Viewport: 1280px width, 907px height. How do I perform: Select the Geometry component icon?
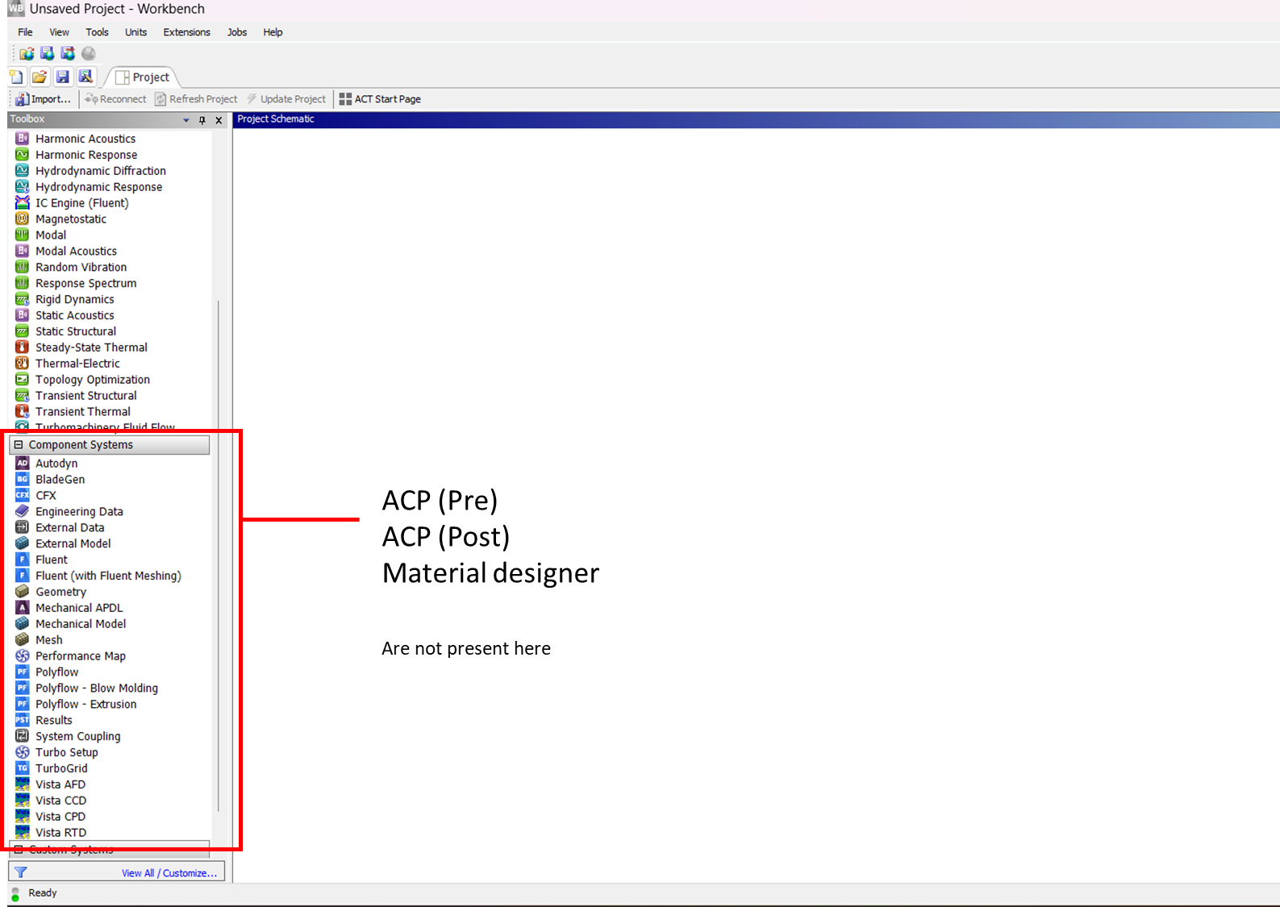click(x=23, y=592)
